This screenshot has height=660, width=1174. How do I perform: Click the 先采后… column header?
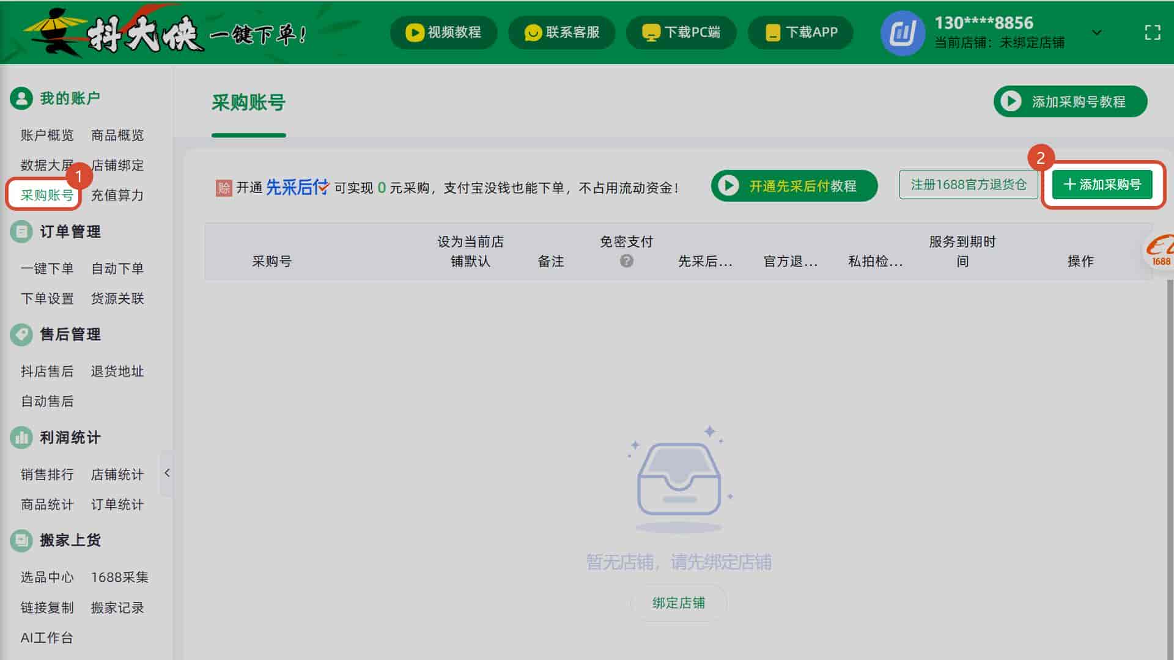tap(705, 262)
